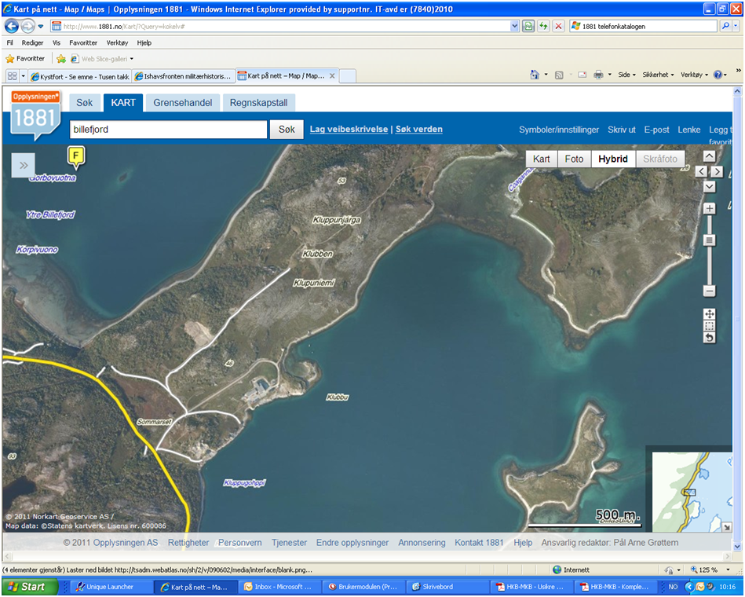The width and height of the screenshot is (745, 597).
Task: Click the billefjord search input field
Action: pyautogui.click(x=167, y=130)
